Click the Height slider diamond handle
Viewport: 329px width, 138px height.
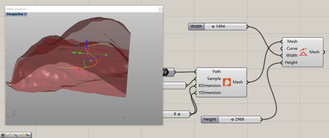tap(232, 120)
